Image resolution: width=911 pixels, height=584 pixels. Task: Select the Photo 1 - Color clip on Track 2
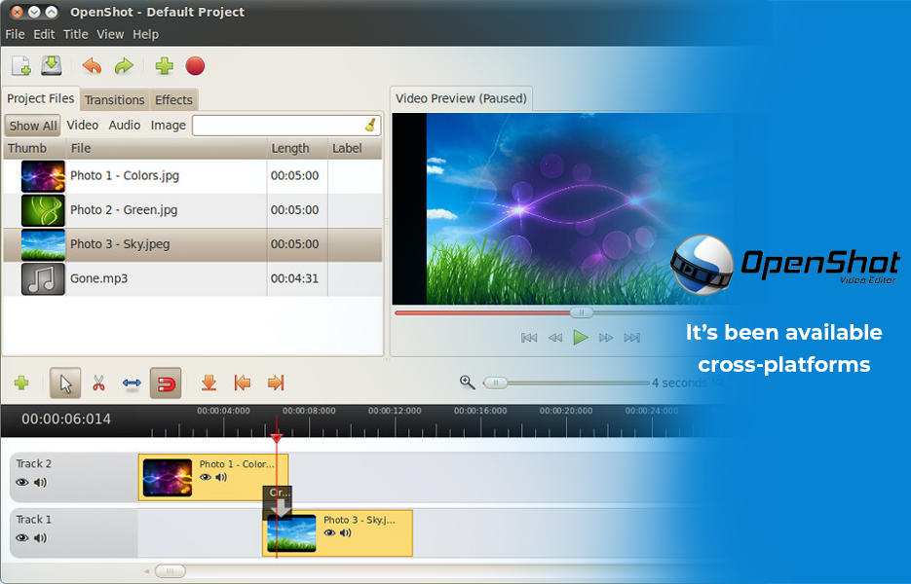point(213,477)
